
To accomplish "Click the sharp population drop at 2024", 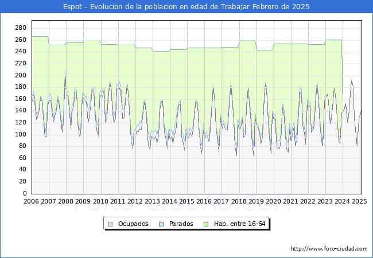I will (343, 67).
